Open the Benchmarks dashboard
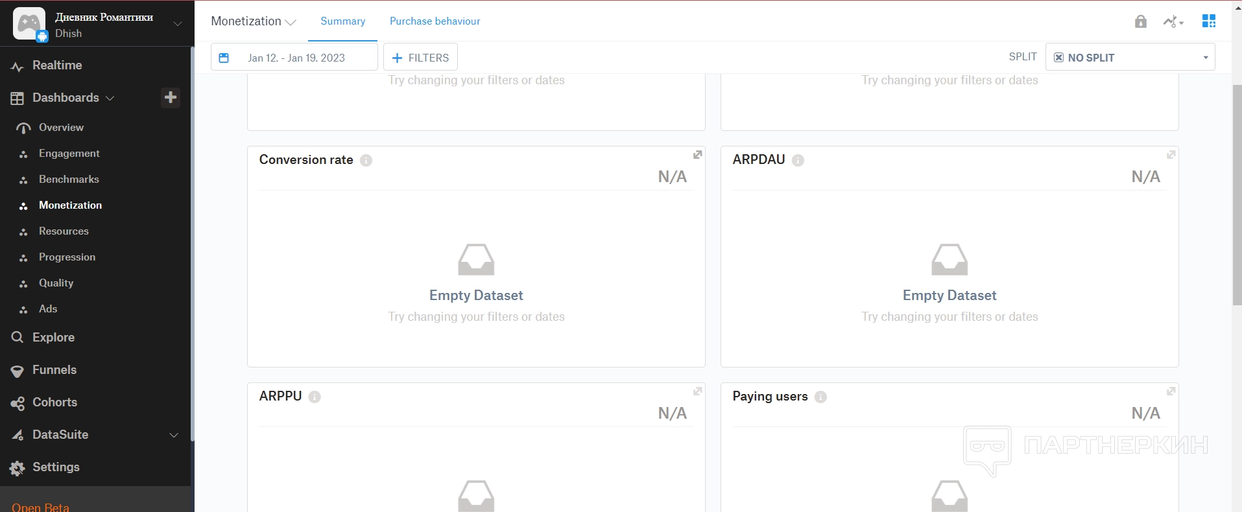Image resolution: width=1242 pixels, height=512 pixels. [x=69, y=180]
